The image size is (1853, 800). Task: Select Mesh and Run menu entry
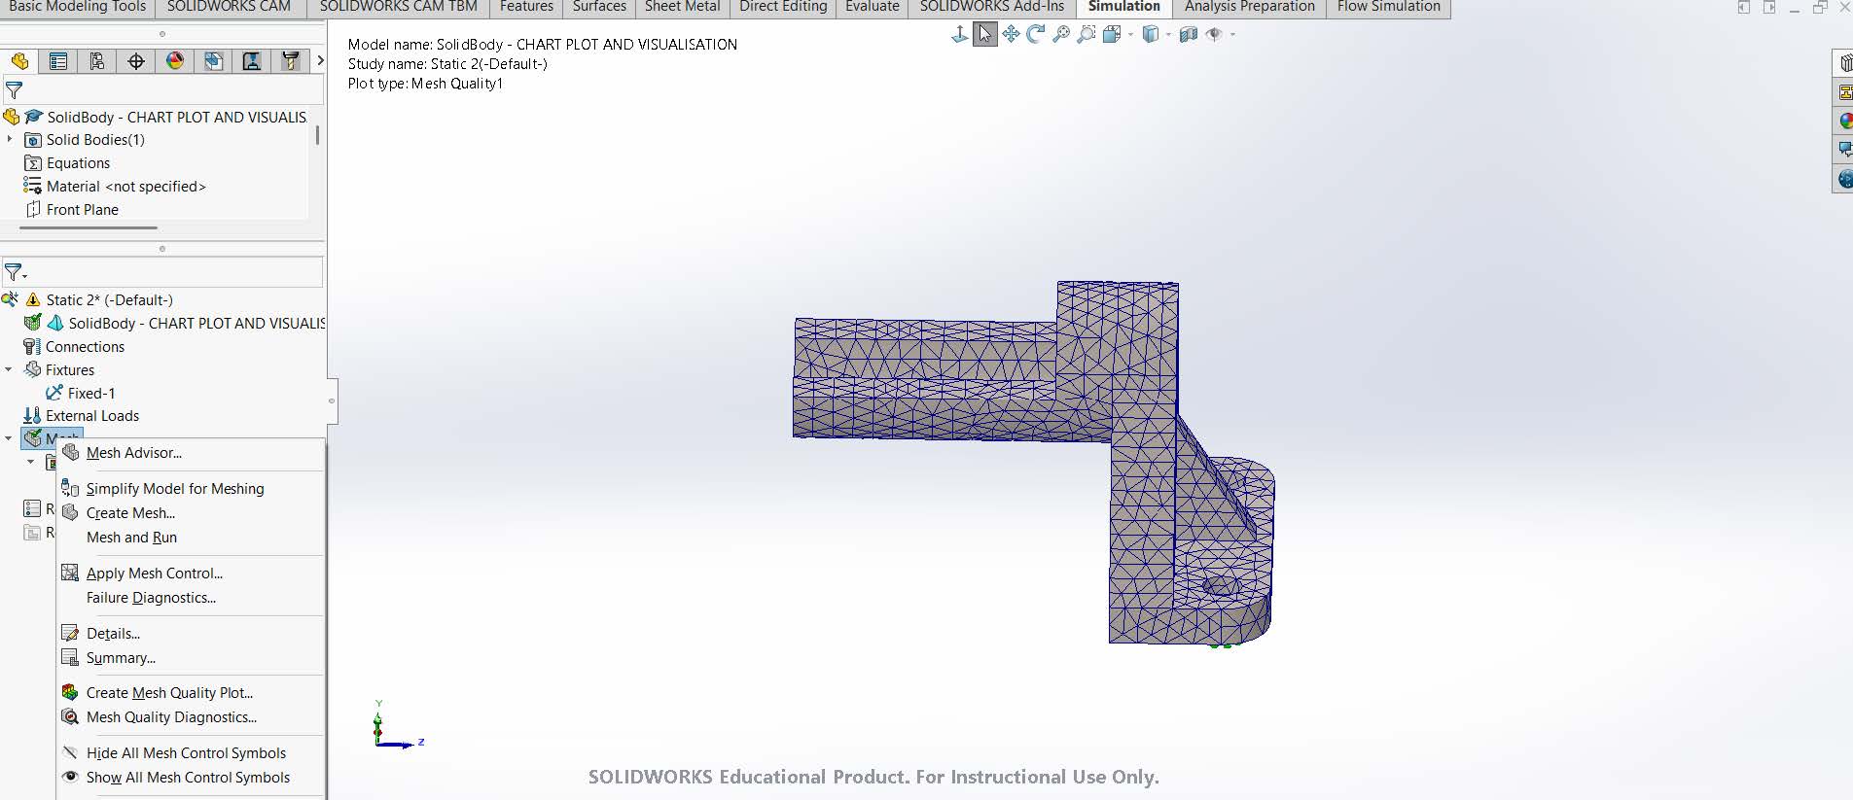131,538
